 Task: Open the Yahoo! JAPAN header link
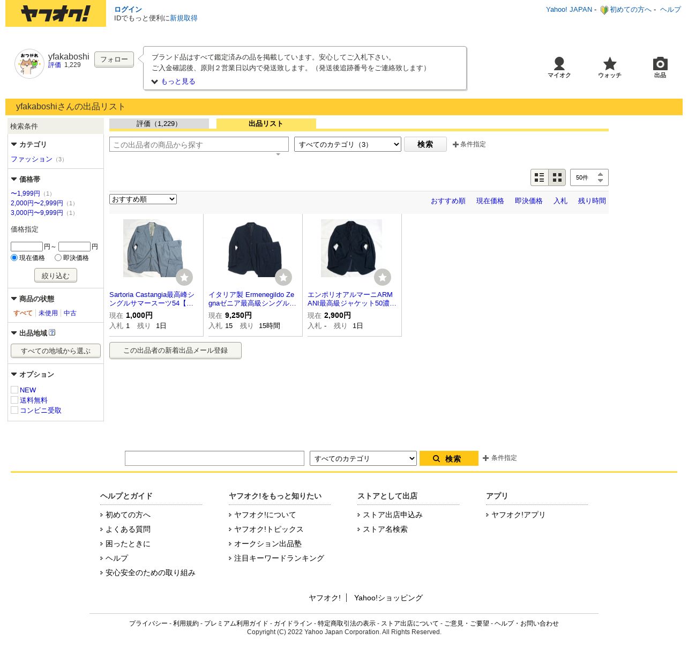click(x=569, y=10)
